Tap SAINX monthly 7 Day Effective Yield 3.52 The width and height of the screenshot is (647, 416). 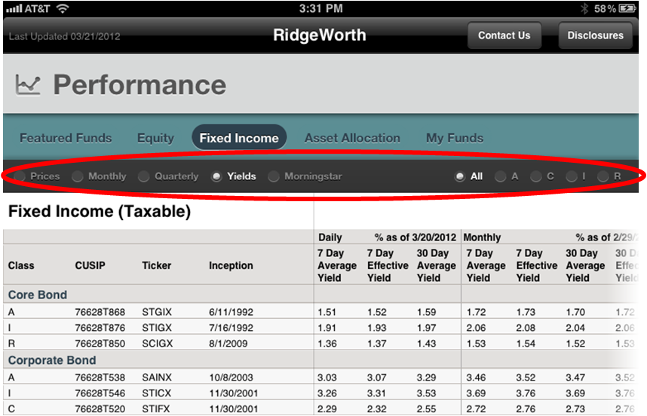click(526, 378)
